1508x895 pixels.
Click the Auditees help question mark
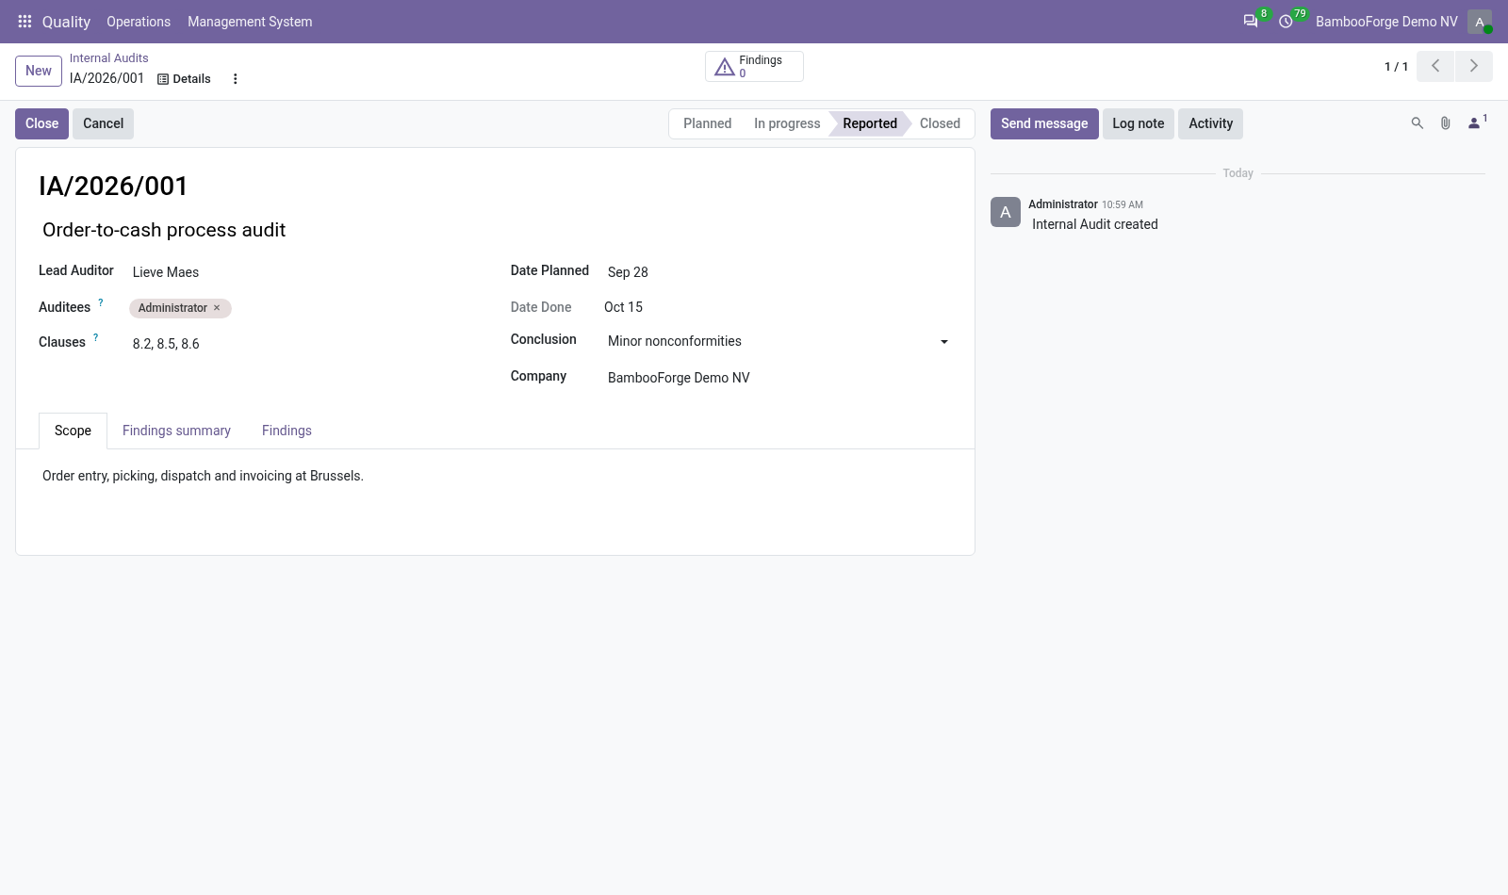[101, 302]
